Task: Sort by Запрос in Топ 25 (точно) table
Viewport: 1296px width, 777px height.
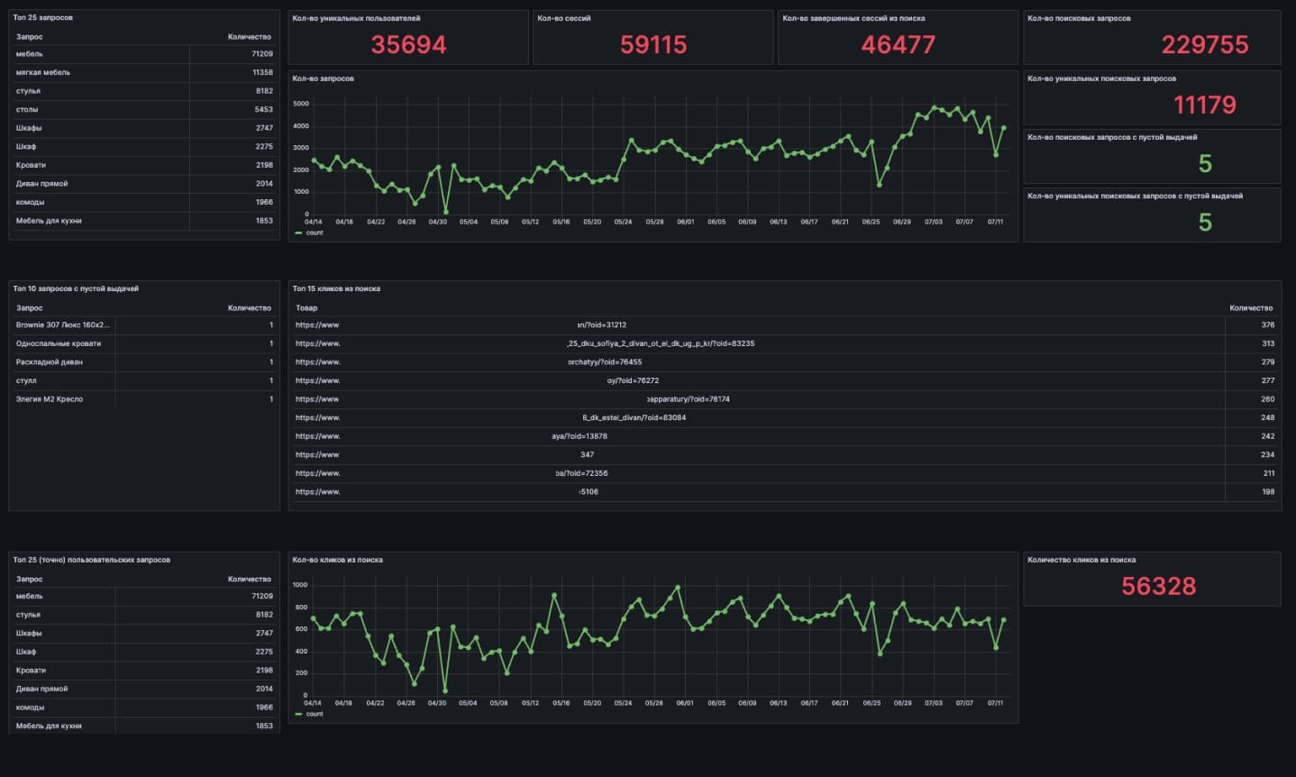Action: pyautogui.click(x=30, y=580)
